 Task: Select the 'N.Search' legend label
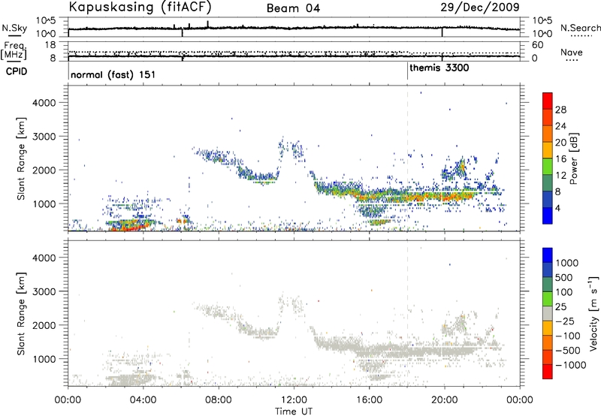(581, 28)
